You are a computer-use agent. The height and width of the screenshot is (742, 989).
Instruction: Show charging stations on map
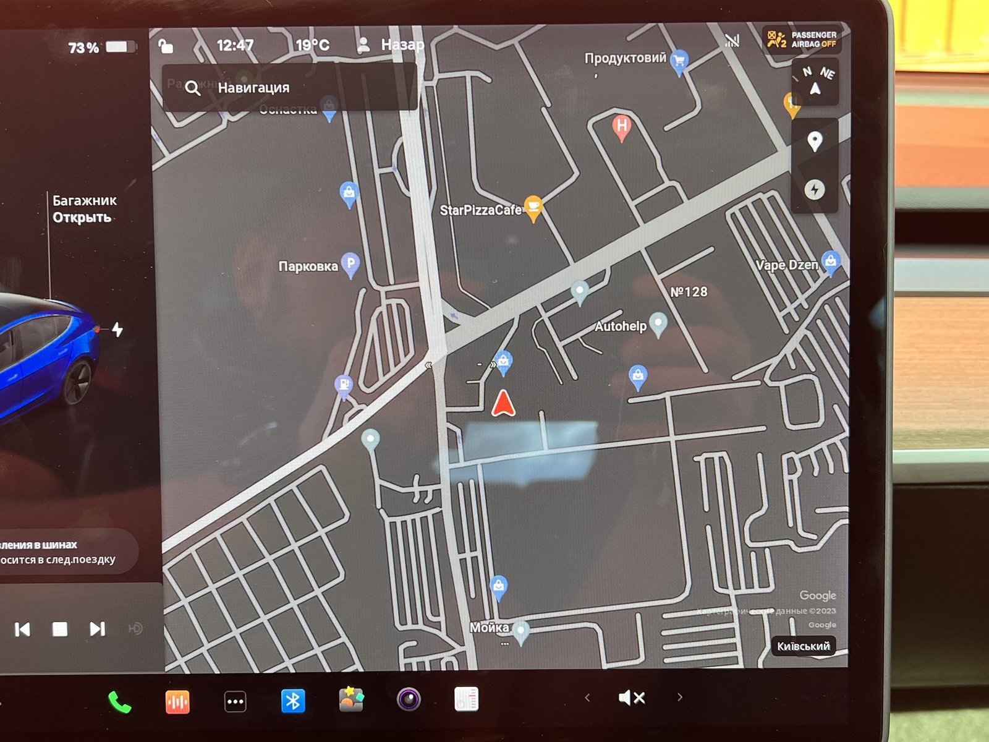[814, 189]
